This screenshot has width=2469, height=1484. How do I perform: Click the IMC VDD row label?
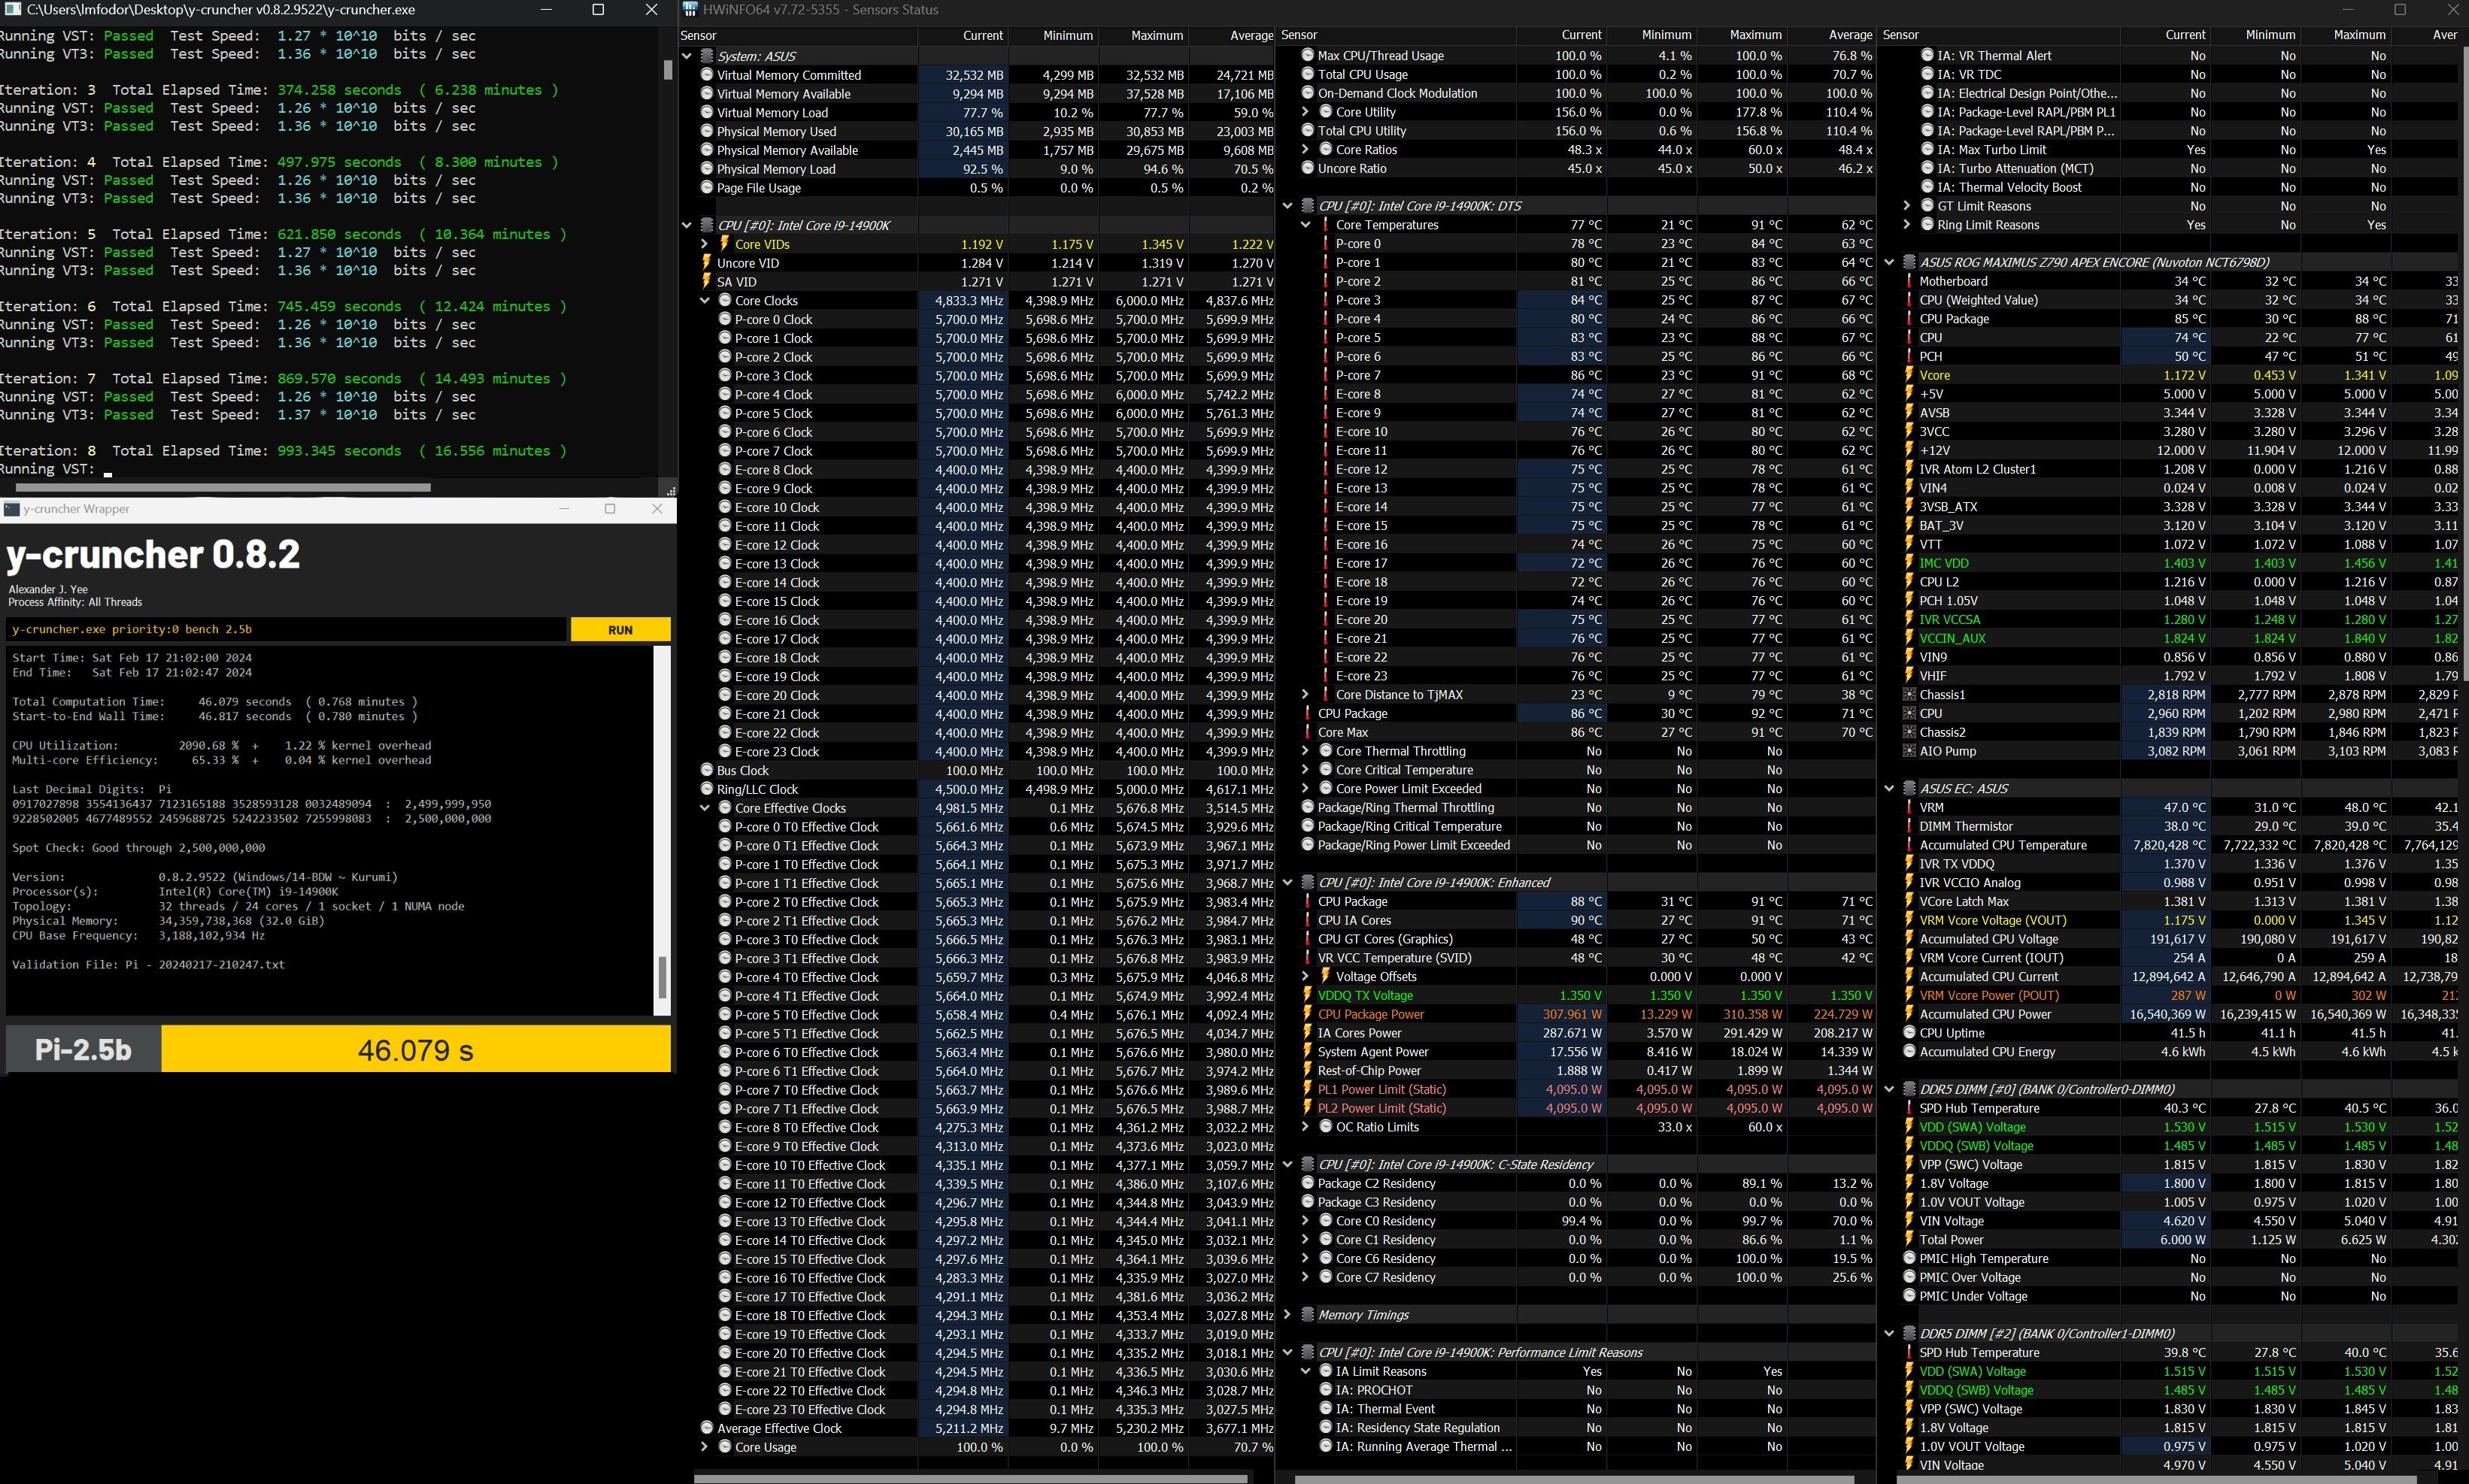point(1944,563)
